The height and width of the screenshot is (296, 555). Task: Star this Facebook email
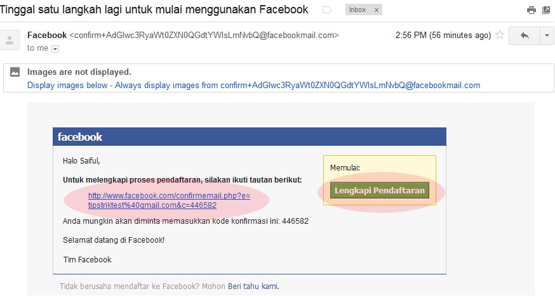click(x=499, y=35)
